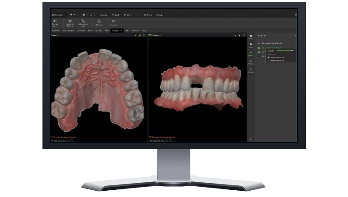Image resolution: width=348 pixels, height=197 pixels.
Task: Open the Layout side panel icon
Action: [x=251, y=46]
